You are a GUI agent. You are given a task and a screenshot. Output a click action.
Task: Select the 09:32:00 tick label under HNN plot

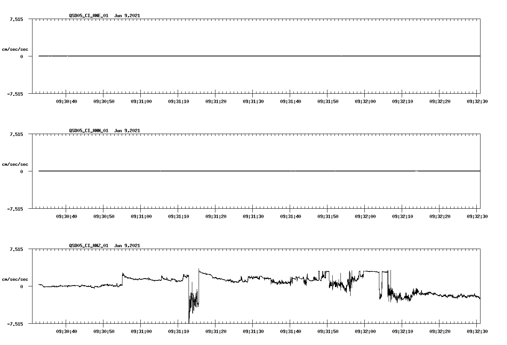click(x=365, y=216)
